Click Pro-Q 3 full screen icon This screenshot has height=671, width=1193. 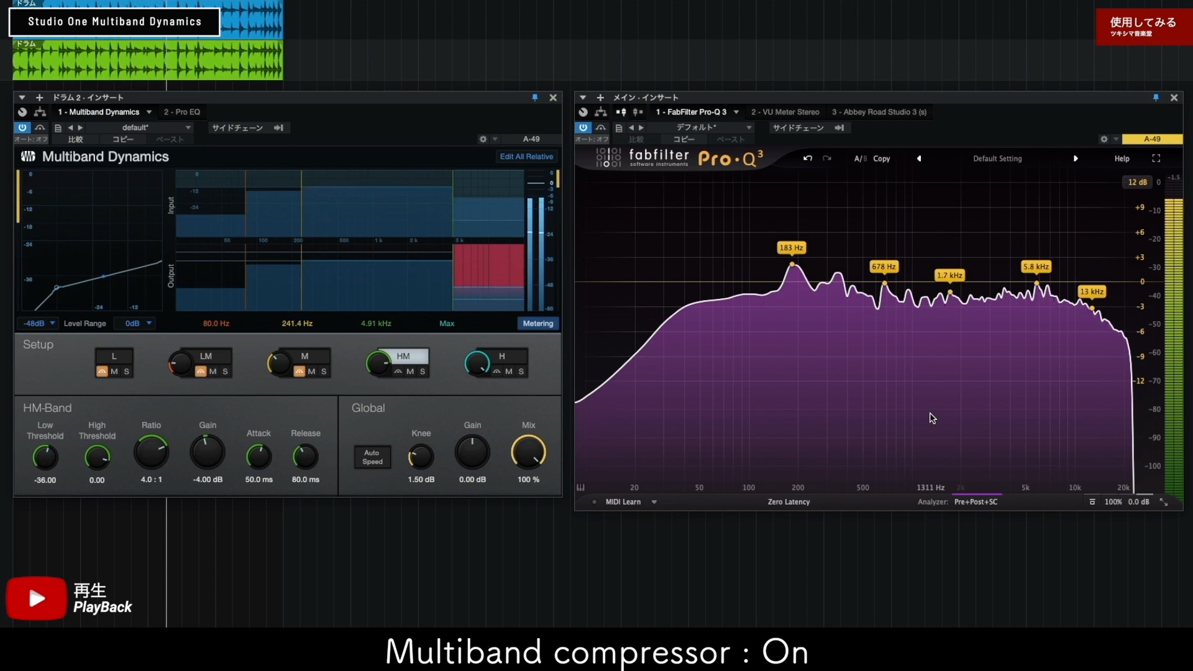pyautogui.click(x=1156, y=158)
